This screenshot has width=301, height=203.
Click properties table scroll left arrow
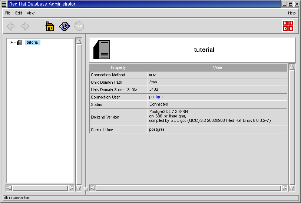pyautogui.click(x=93, y=188)
